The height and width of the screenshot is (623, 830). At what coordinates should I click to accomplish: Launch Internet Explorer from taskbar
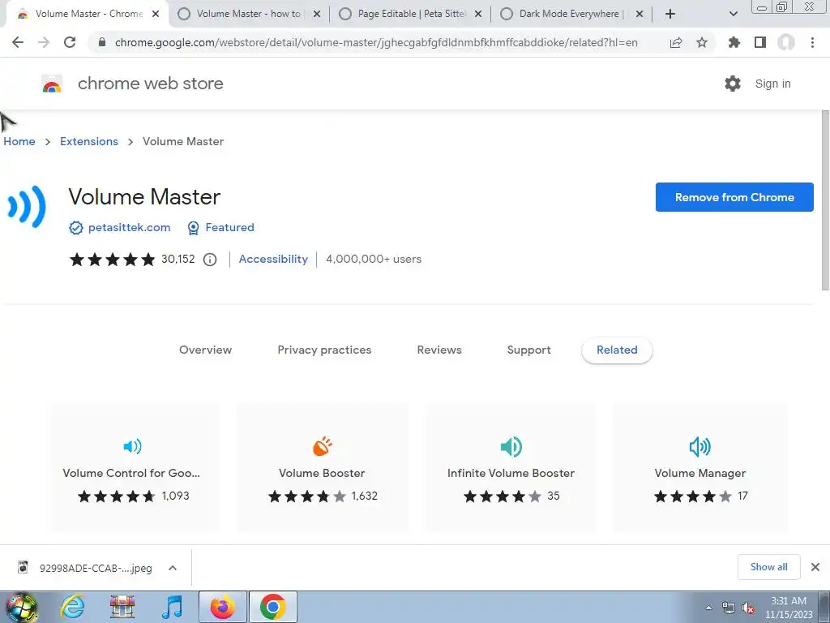tap(72, 607)
